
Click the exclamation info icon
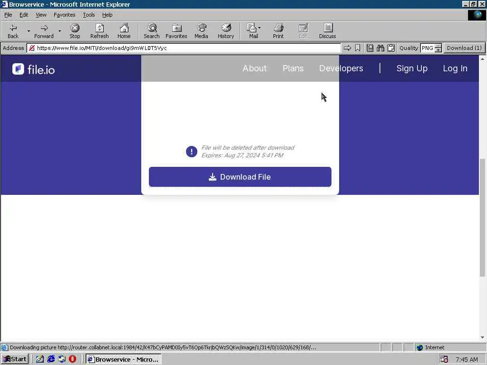click(192, 152)
